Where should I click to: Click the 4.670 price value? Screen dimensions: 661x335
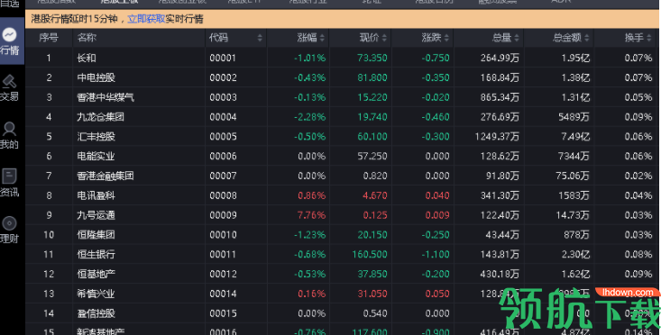(375, 195)
